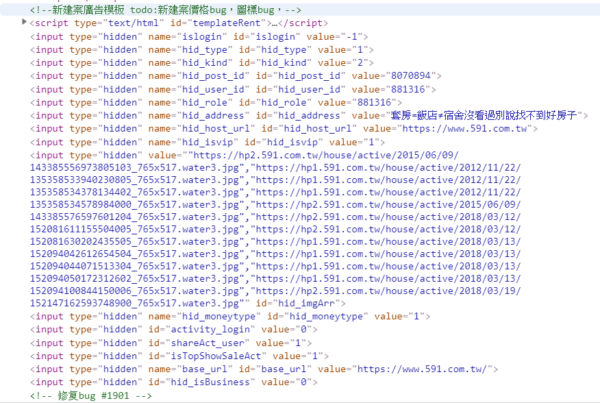The image size is (600, 403).
Task: Click the hid_host_url value https://www.591.com.tw
Action: point(464,128)
